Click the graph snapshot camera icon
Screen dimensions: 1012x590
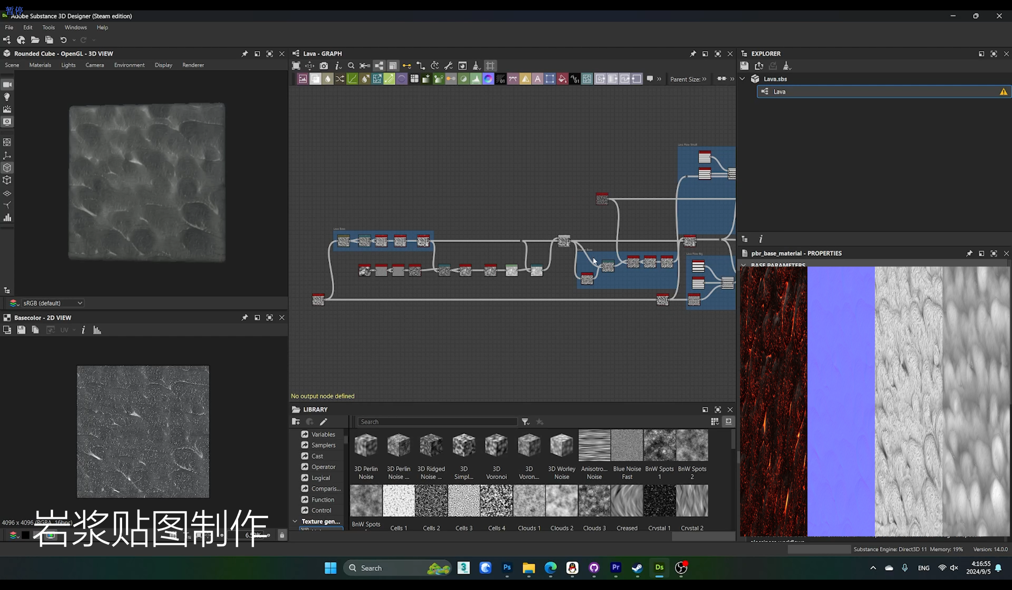pos(324,66)
